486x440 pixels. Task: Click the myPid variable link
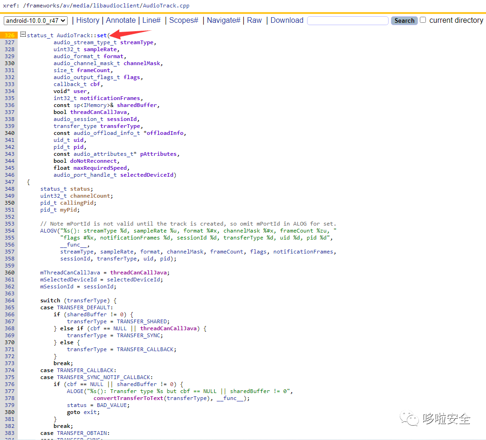pos(68,210)
